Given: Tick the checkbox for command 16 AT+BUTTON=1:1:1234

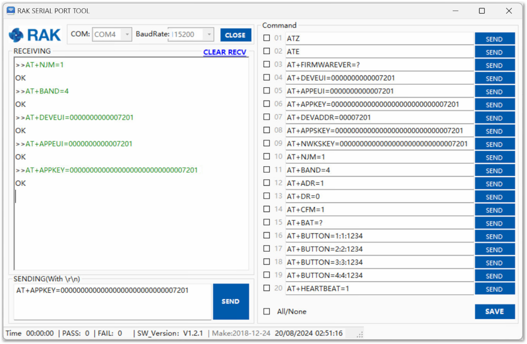Looking at the screenshot, I should [267, 236].
